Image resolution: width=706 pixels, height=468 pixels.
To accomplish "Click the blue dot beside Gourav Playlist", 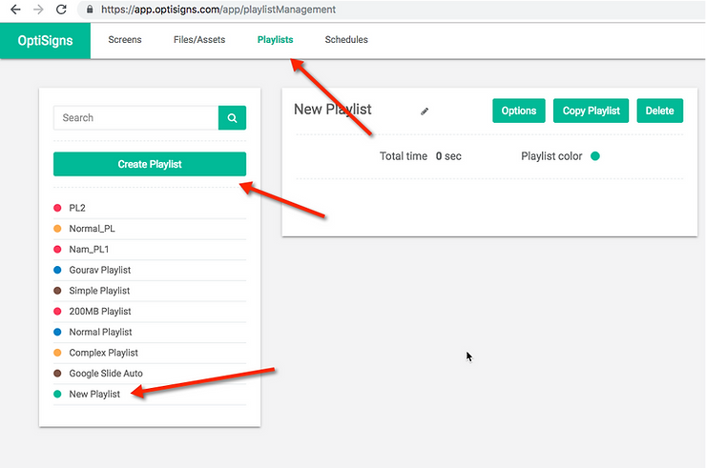I will point(57,270).
